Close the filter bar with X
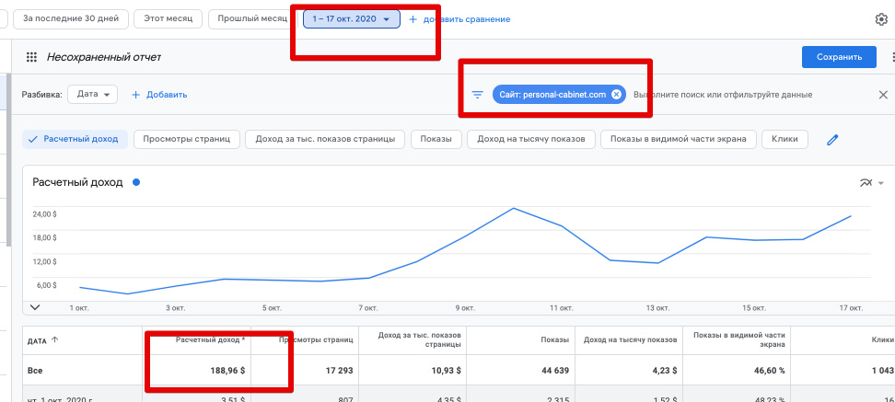This screenshot has height=402, width=895. tap(883, 95)
